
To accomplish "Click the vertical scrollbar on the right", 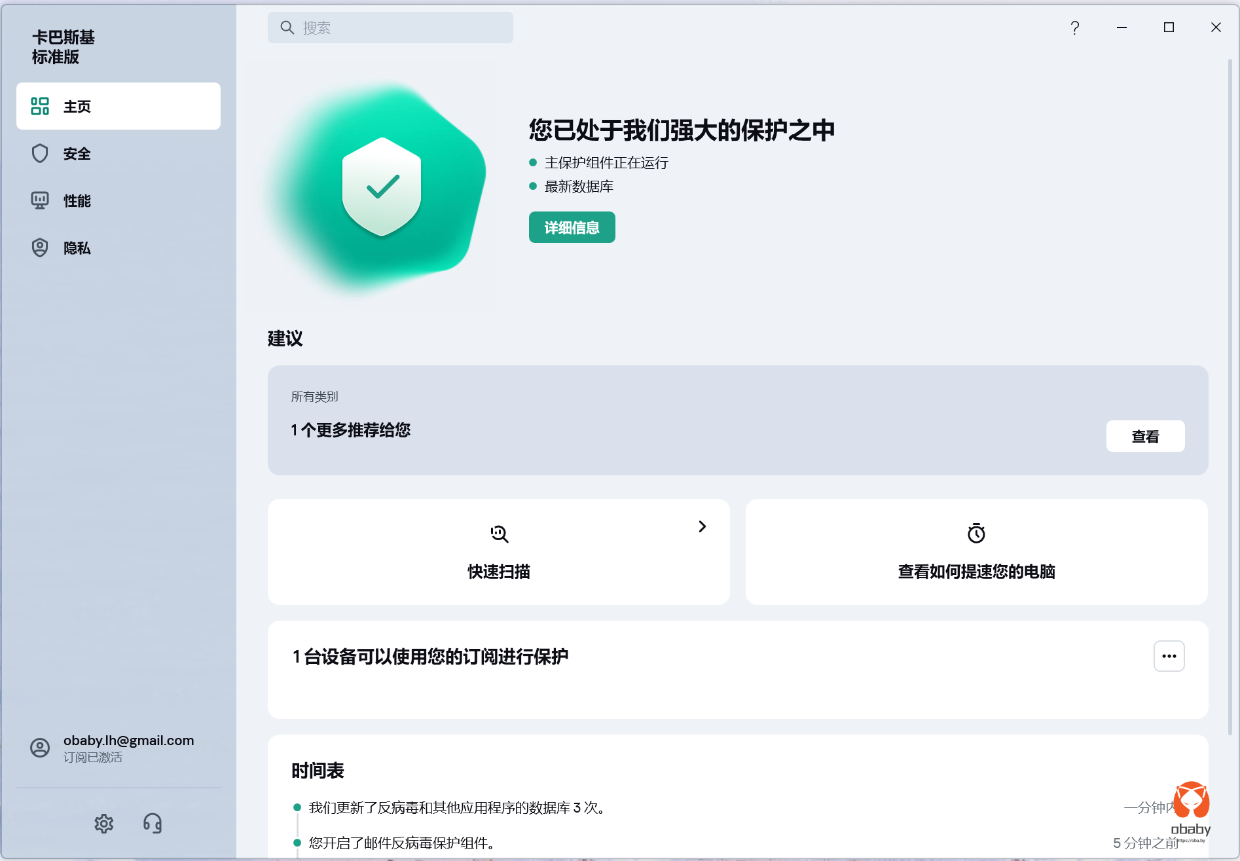I will click(x=1230, y=393).
